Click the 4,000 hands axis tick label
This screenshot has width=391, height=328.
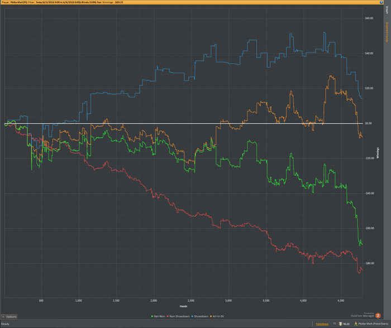tap(303, 301)
